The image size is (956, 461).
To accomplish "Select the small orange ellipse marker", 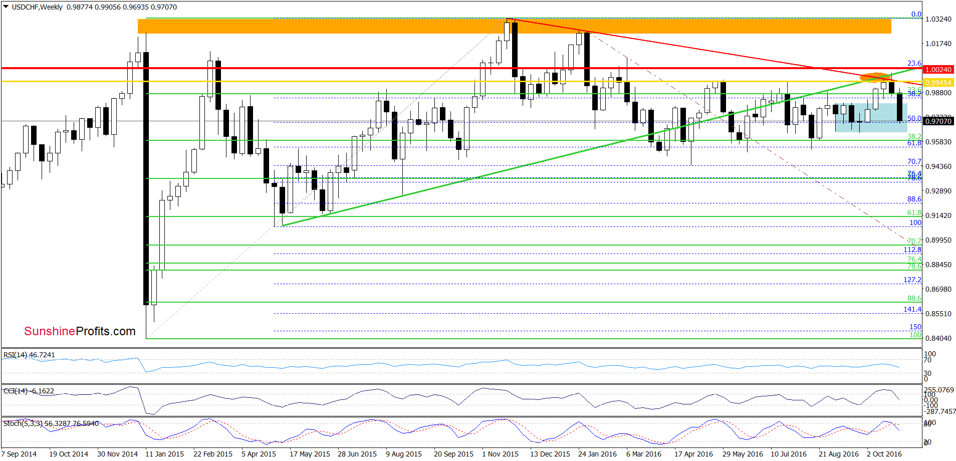I will pyautogui.click(x=874, y=77).
